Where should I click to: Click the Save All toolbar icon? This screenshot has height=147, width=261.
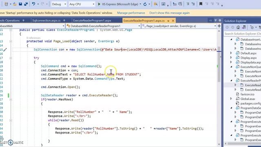coord(26,4)
